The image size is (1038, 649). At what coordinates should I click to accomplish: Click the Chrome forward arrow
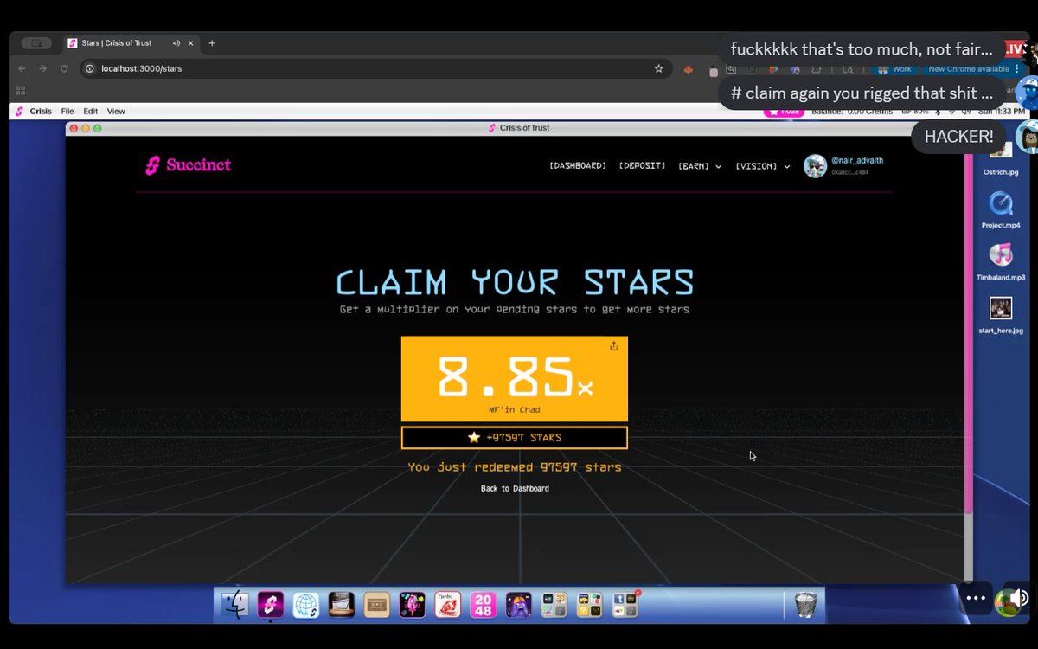pos(42,68)
